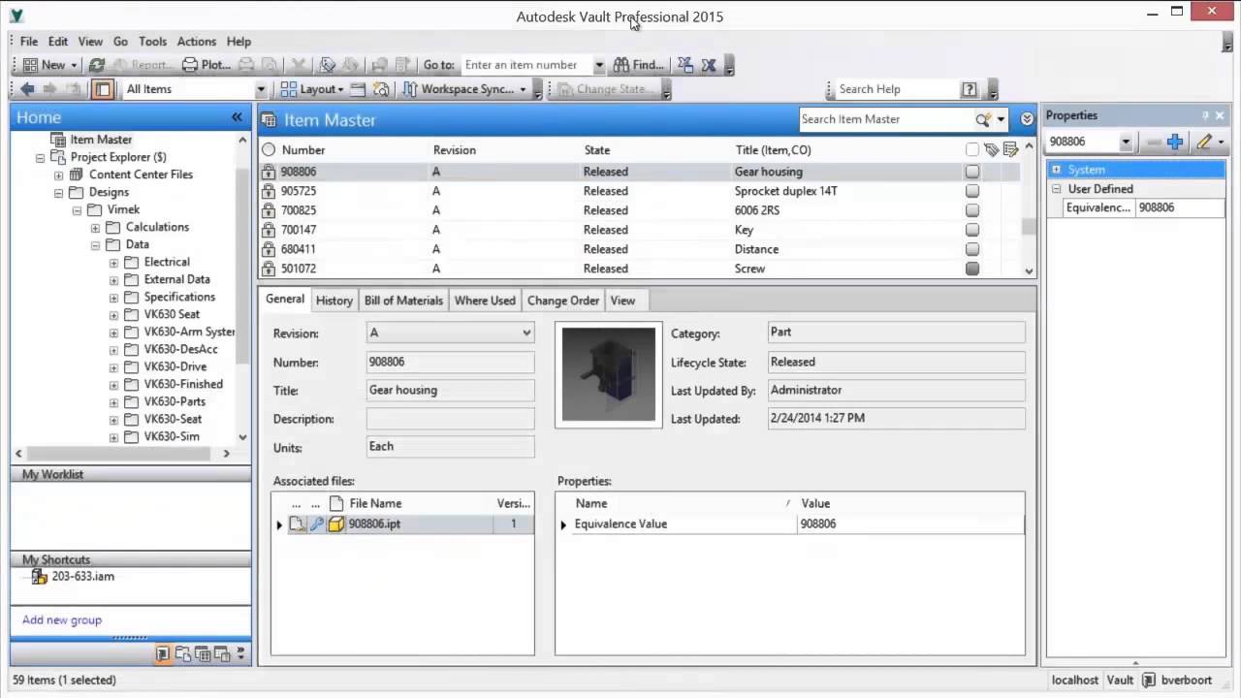Click the blue plus icon in Properties panel
This screenshot has width=1241, height=698.
[x=1175, y=142]
